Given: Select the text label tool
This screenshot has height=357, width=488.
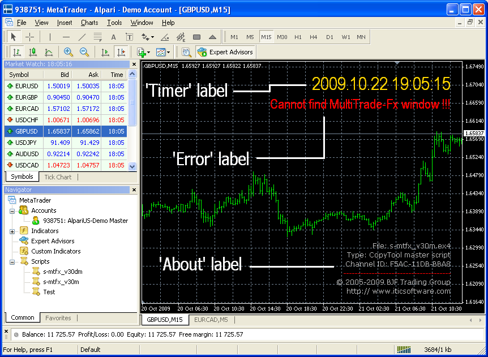Looking at the screenshot, I should pos(130,37).
